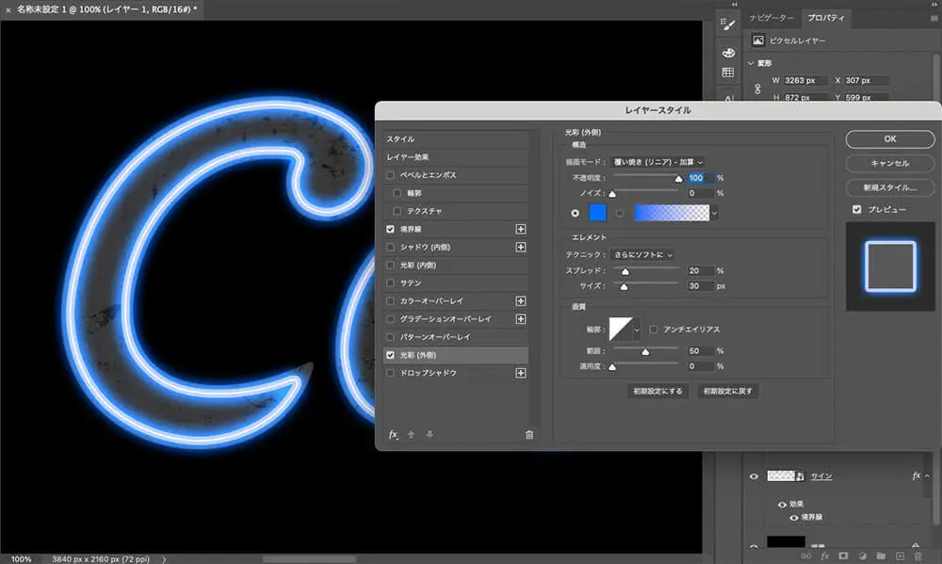Hide the サイン layer with eye icon

(754, 477)
